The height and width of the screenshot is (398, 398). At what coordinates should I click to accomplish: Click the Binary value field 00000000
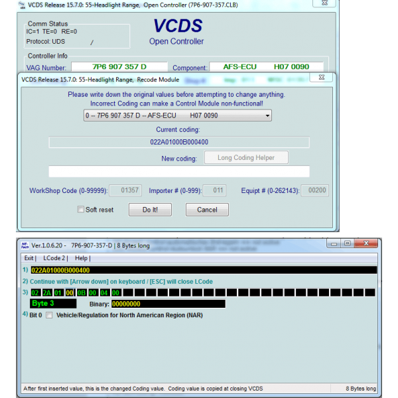pos(168,304)
